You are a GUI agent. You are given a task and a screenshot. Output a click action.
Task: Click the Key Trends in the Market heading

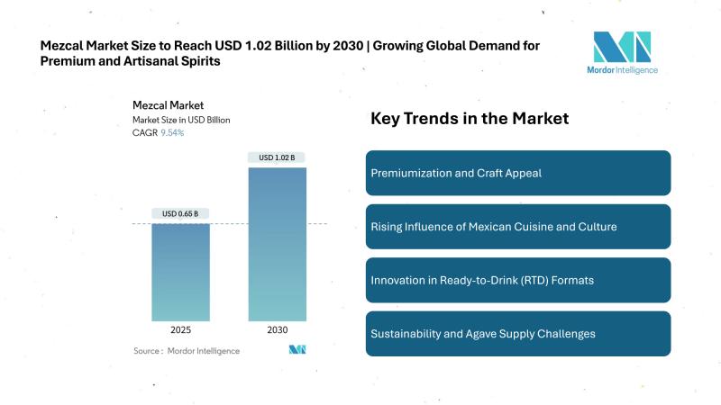(x=470, y=118)
